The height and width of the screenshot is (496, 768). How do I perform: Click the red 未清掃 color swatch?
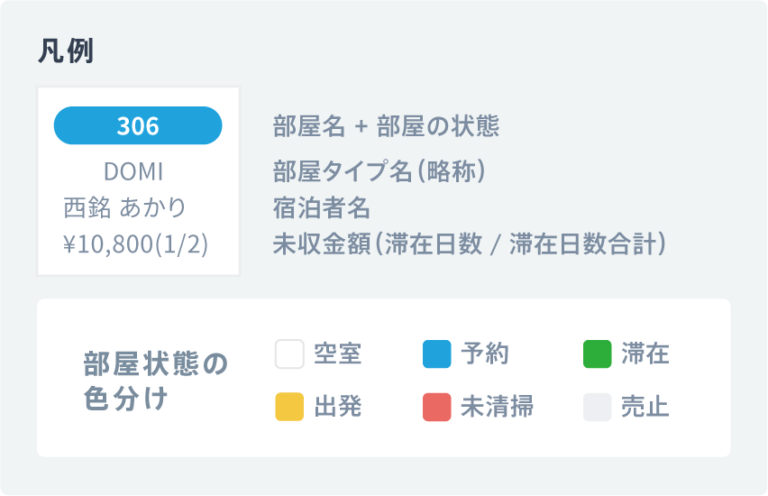(x=436, y=407)
